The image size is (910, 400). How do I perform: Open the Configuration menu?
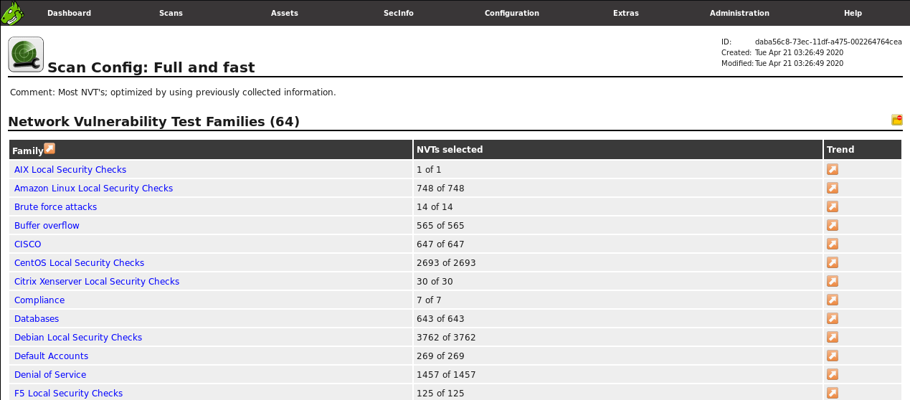click(512, 13)
